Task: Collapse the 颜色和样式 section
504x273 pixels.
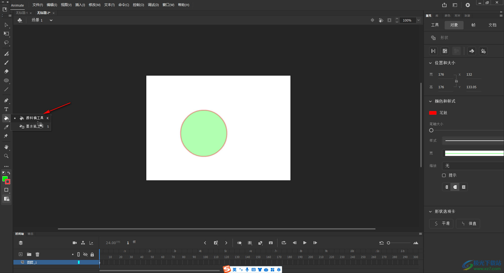Action: (430, 101)
